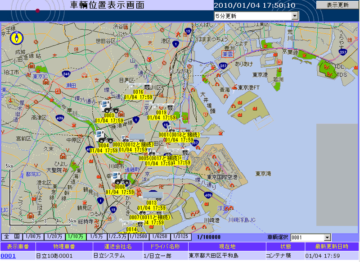Screen dimensions: 360x262
Task: Click the 最新更新日時 column header
Action: click(x=332, y=247)
